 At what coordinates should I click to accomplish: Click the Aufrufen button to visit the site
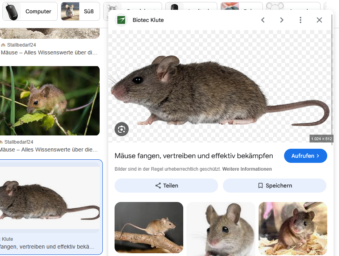point(305,156)
